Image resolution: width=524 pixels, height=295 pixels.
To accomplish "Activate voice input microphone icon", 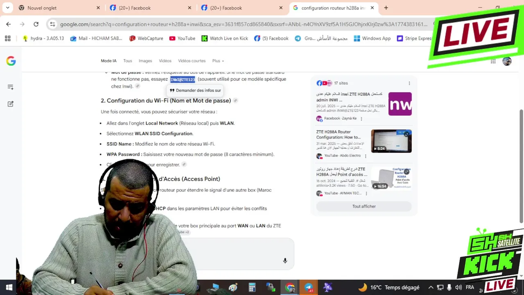I will pyautogui.click(x=285, y=261).
